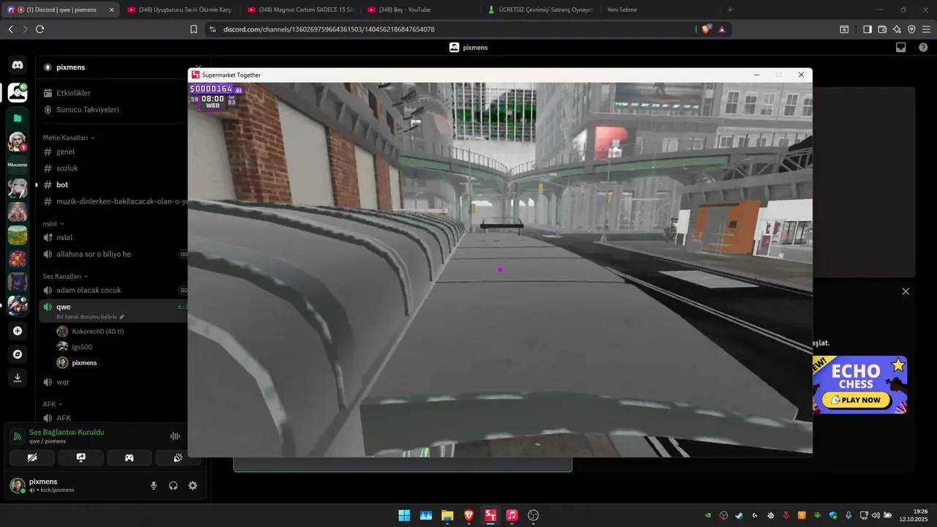Open Discord Help question mark icon
This screenshot has width=937, height=527.
(x=923, y=48)
